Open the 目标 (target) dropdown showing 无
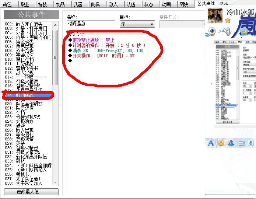The image size is (256, 199). tap(137, 24)
